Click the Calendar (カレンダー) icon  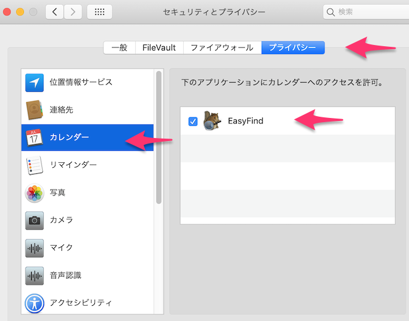click(x=35, y=137)
